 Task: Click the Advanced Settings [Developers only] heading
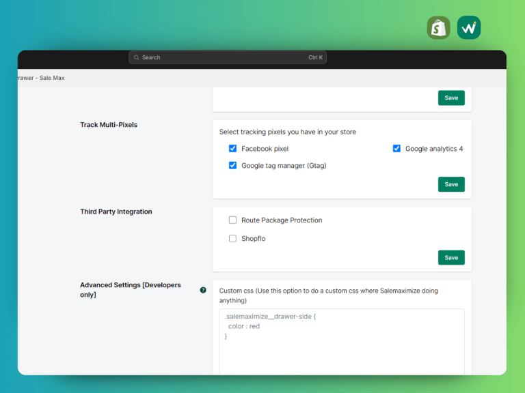[131, 290]
